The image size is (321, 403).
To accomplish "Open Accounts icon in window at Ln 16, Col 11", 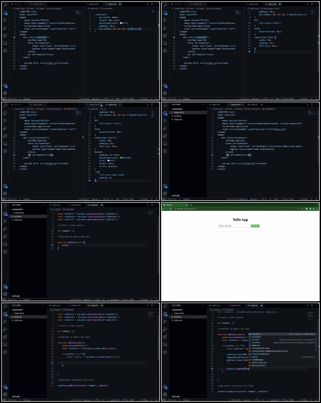I will (x=165, y=186).
